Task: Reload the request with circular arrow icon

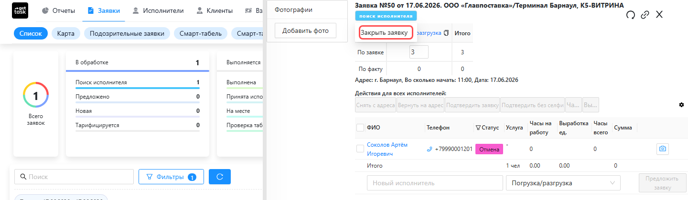Action: pos(631,14)
